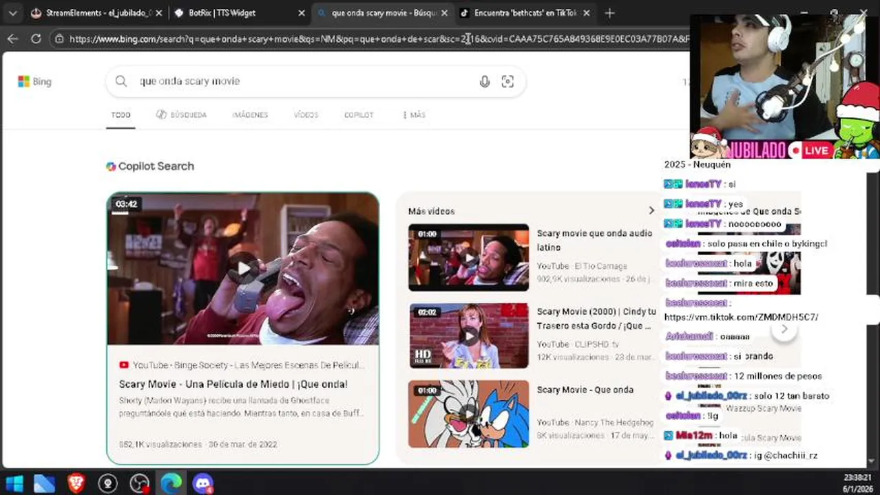The height and width of the screenshot is (495, 880).
Task: Open visual search camera icon
Action: point(507,81)
